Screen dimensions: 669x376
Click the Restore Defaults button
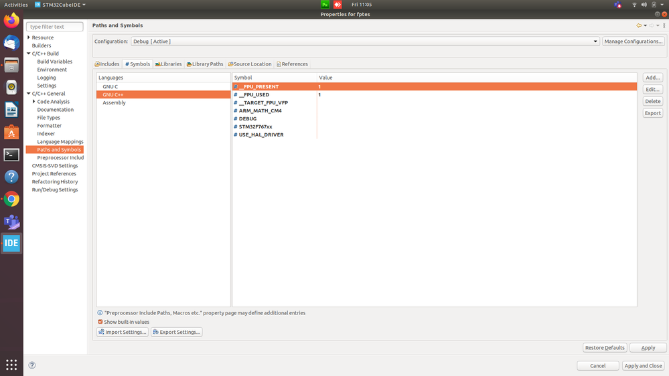(x=605, y=348)
